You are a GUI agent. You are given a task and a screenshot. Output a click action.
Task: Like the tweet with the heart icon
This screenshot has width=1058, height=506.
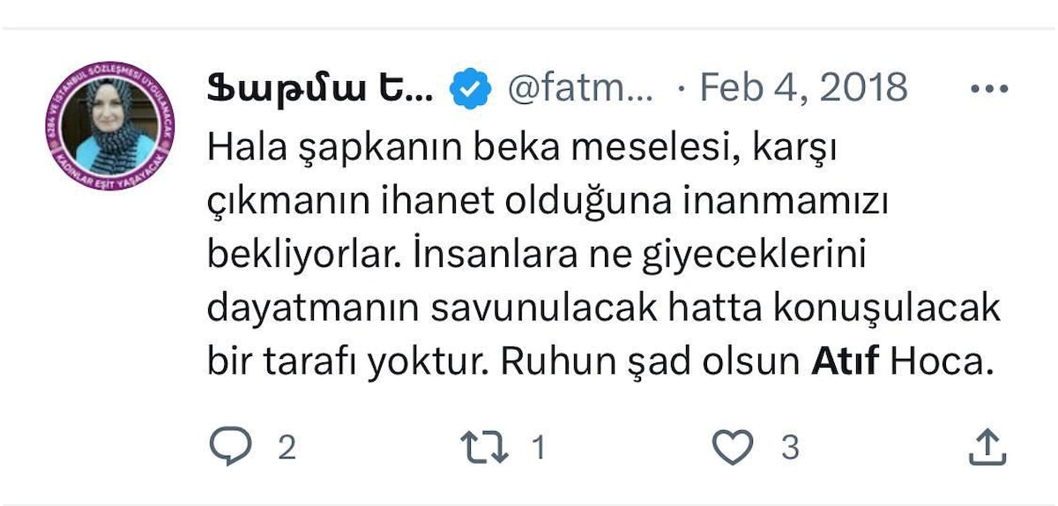(x=733, y=447)
